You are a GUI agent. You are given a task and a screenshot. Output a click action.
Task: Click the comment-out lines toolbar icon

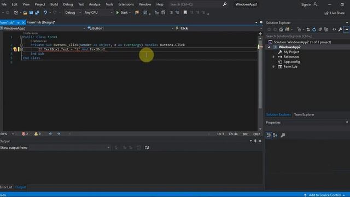click(x=171, y=13)
